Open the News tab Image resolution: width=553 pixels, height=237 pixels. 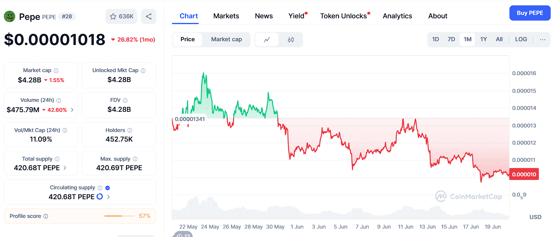tap(264, 16)
